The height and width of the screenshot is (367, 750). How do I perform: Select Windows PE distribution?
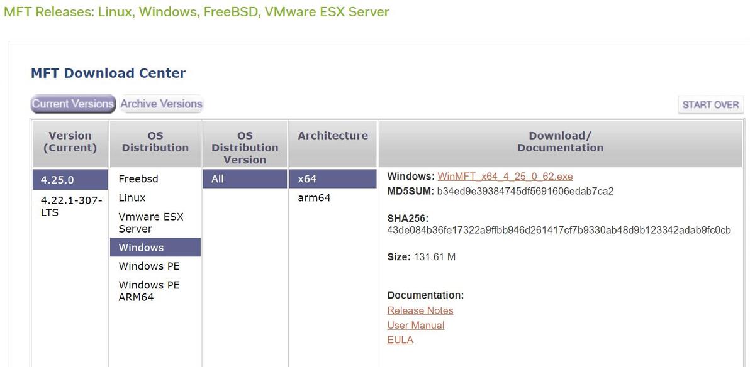pos(149,266)
